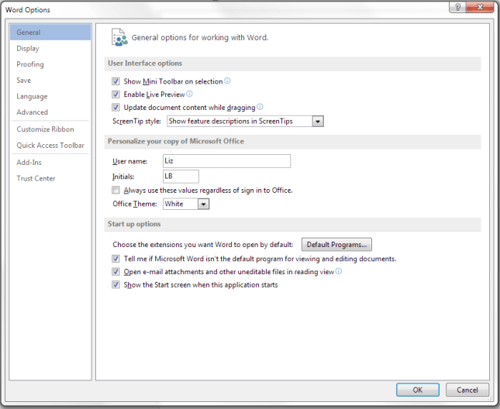The image size is (500, 409).
Task: Open the ScreenTip style dropdown
Action: [x=317, y=122]
